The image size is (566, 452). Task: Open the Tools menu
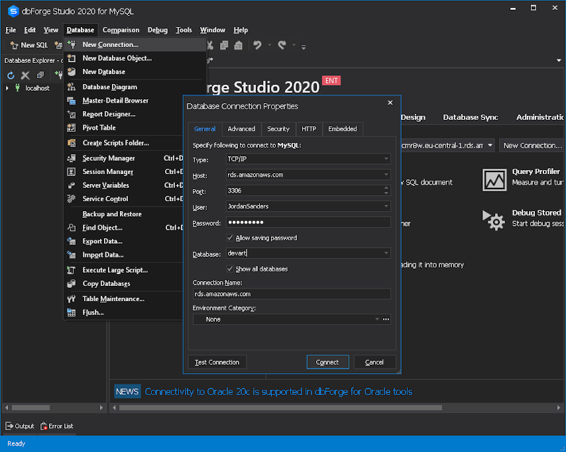click(184, 30)
